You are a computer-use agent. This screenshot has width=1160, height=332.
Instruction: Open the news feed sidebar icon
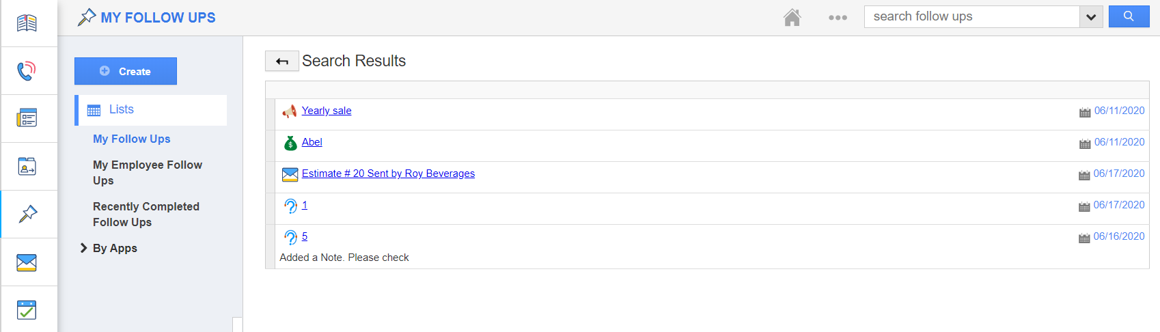(27, 118)
